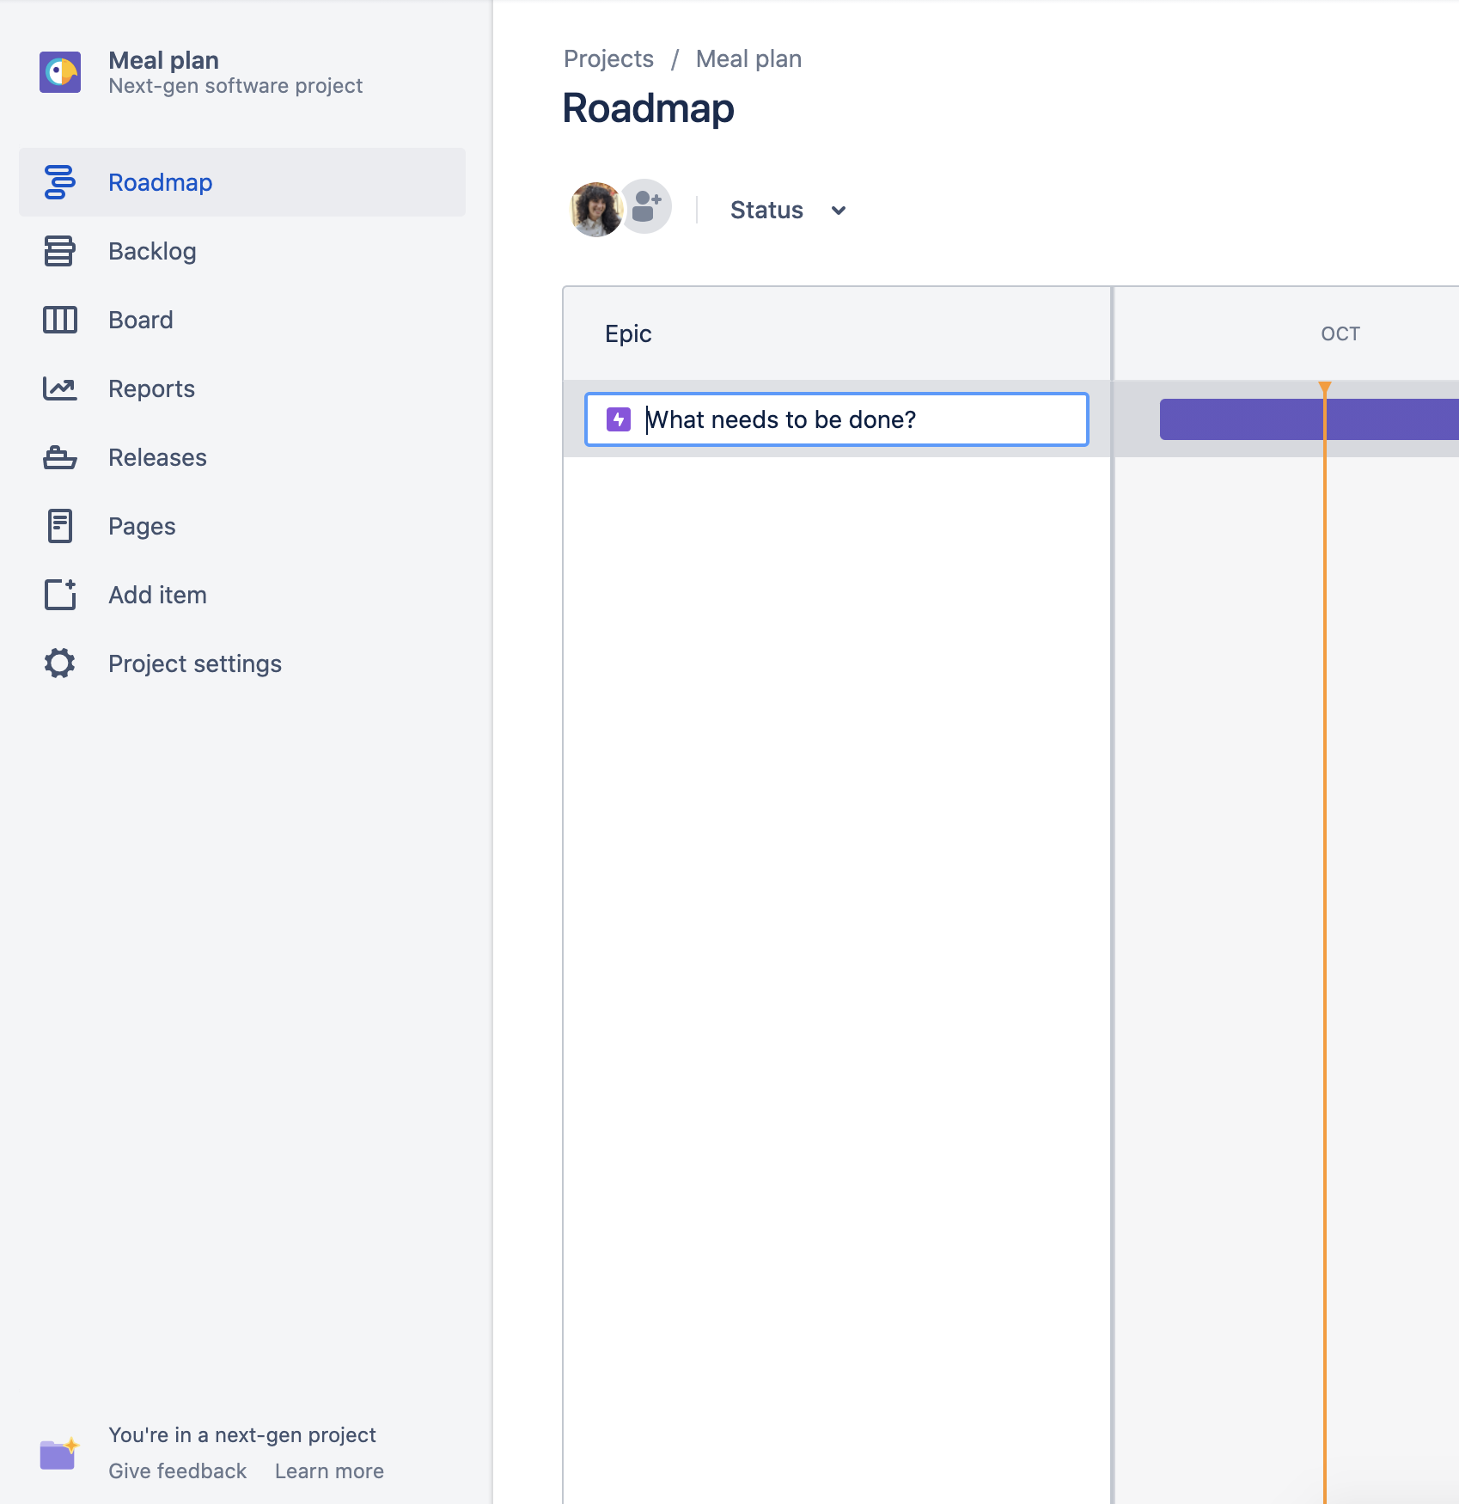Viewport: 1459px width, 1504px height.
Task: Click the Add people avatar button
Action: click(646, 206)
